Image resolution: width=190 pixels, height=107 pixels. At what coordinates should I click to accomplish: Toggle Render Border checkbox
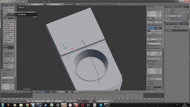[148, 61]
